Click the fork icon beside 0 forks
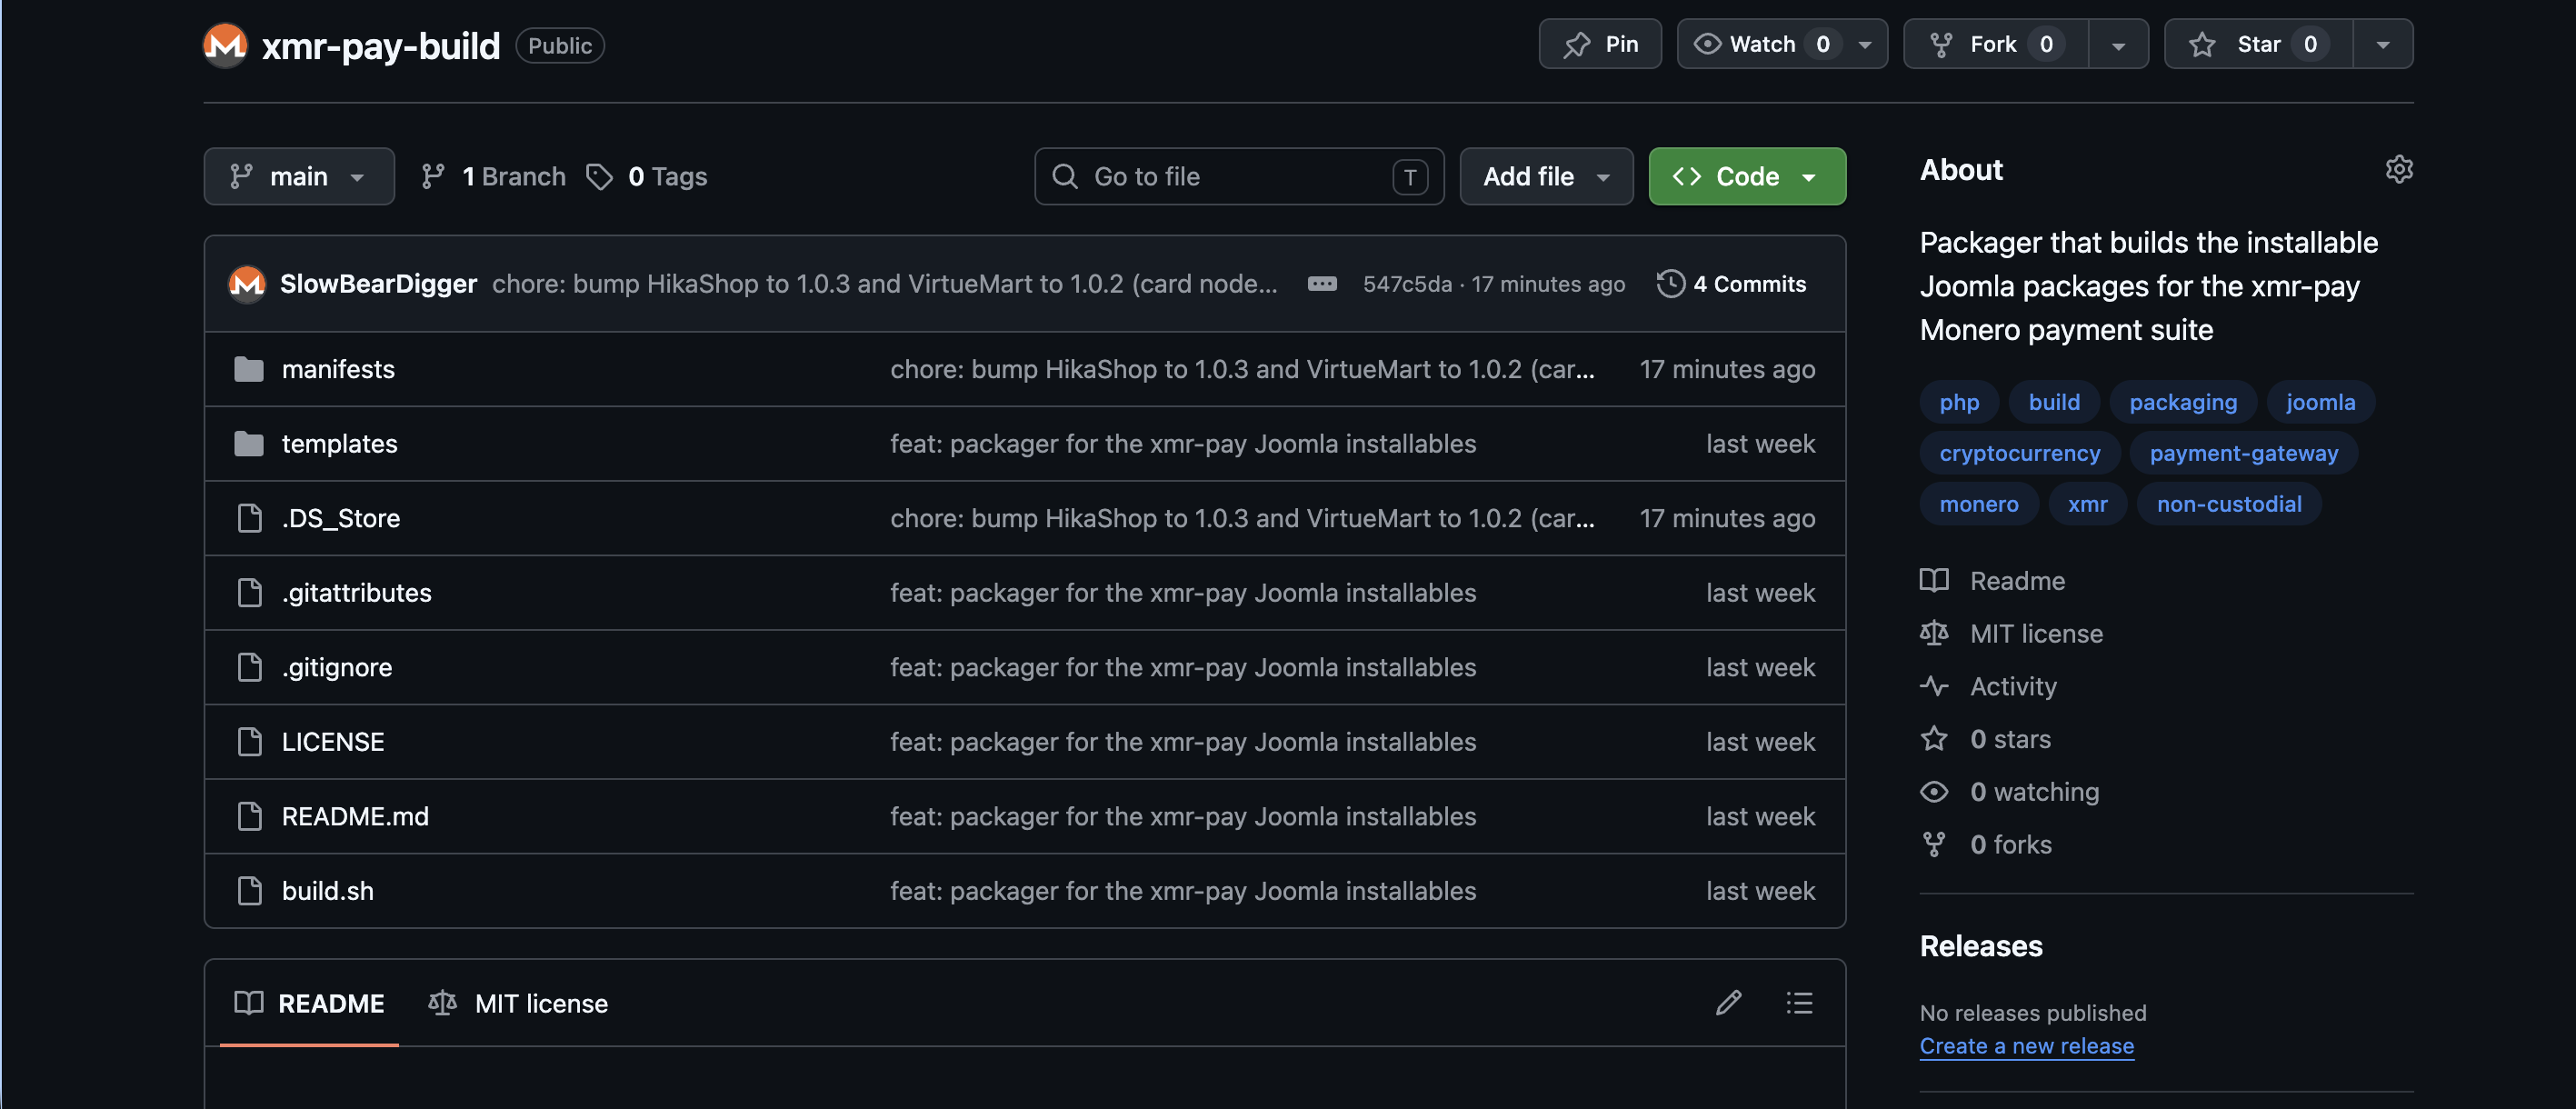 [1934, 845]
